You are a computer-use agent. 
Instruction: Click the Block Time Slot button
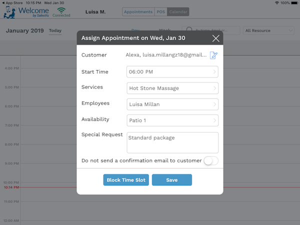tap(126, 180)
